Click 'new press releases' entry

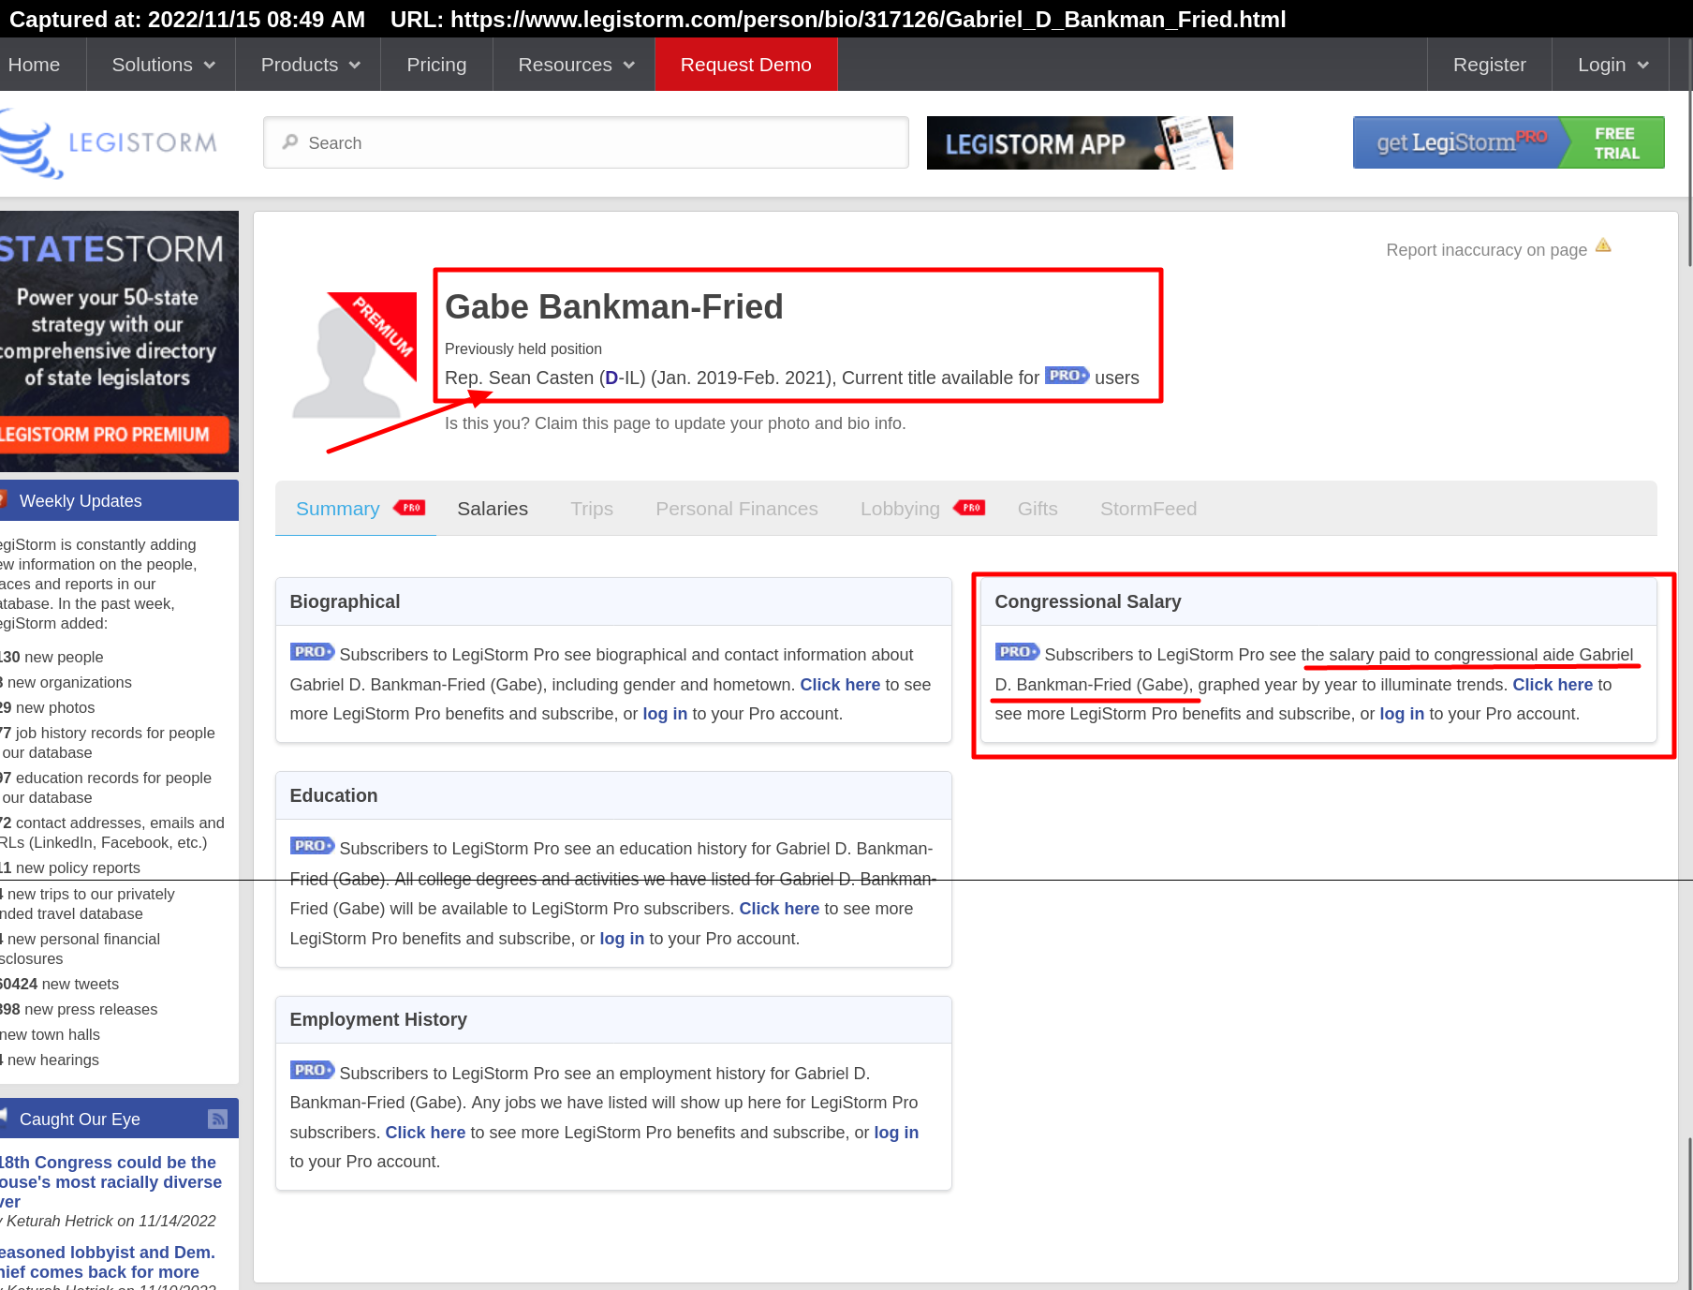(79, 1009)
